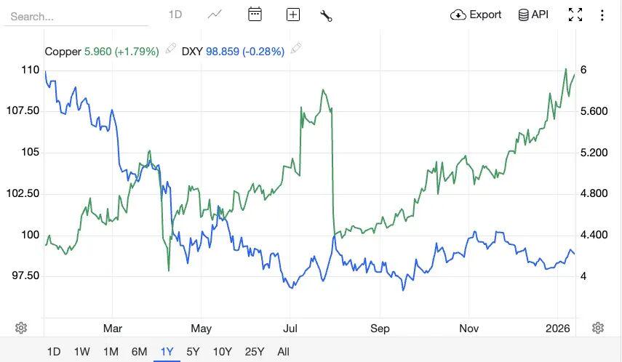Open left axis settings gear

tap(21, 328)
